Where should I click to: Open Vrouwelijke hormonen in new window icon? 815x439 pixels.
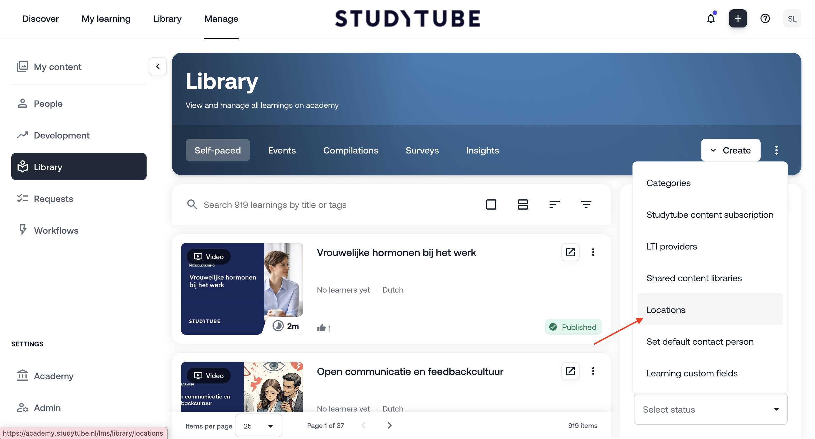point(570,252)
